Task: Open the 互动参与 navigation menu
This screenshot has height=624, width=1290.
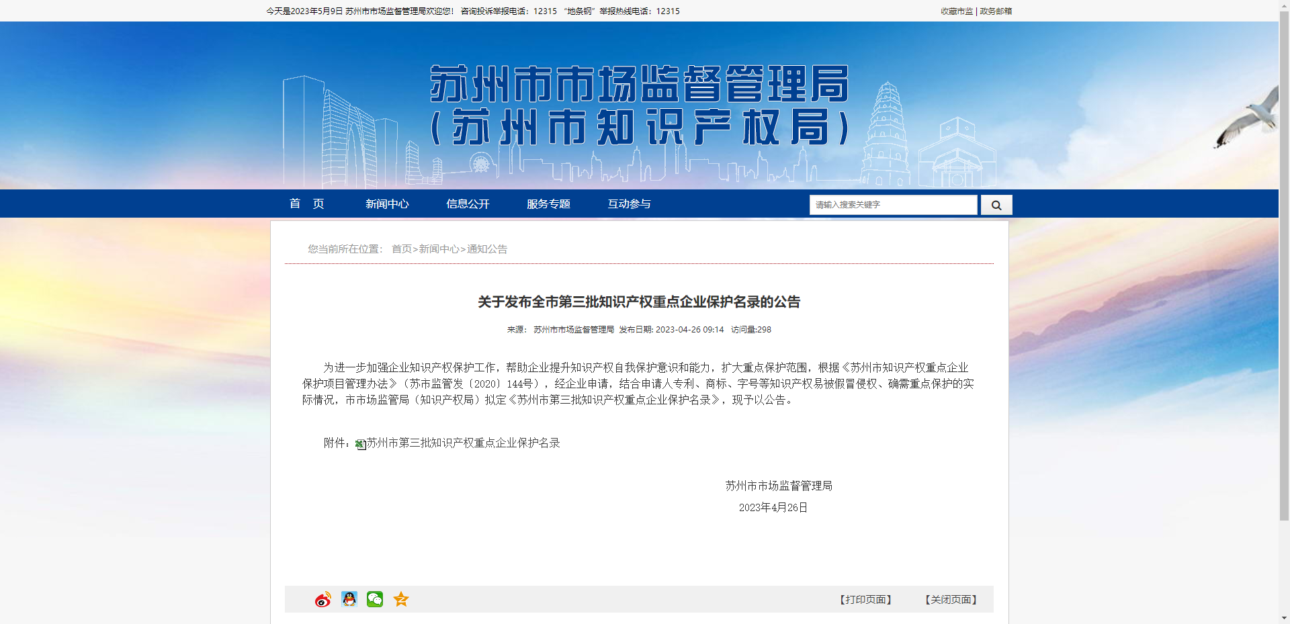Action: click(629, 204)
